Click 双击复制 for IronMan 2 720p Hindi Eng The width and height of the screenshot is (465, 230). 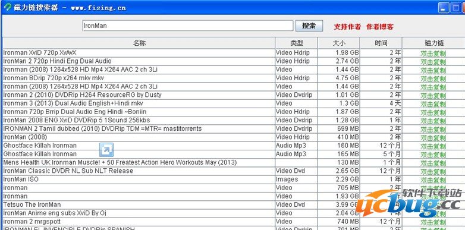(x=433, y=62)
